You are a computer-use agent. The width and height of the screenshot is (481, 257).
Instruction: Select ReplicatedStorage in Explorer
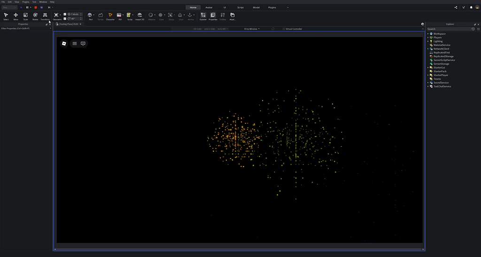[x=443, y=56]
